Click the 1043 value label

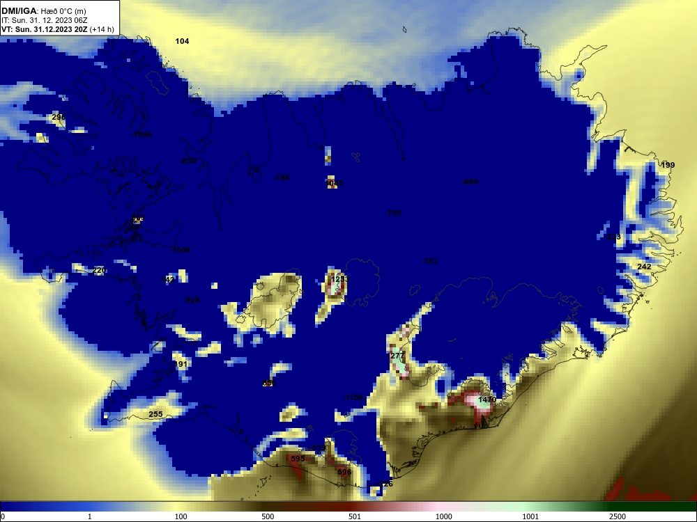[x=335, y=183]
